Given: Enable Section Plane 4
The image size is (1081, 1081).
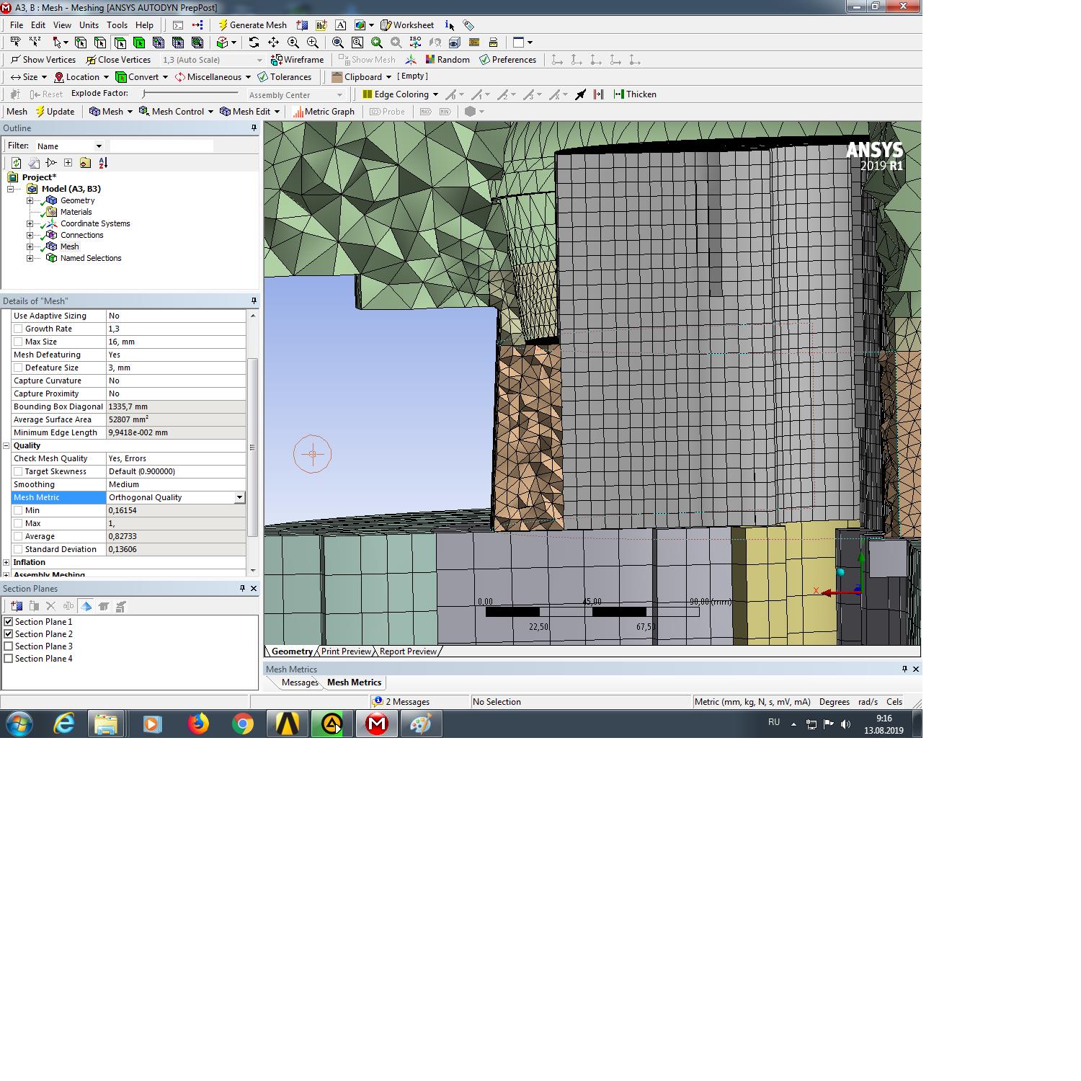Looking at the screenshot, I should coord(9,659).
